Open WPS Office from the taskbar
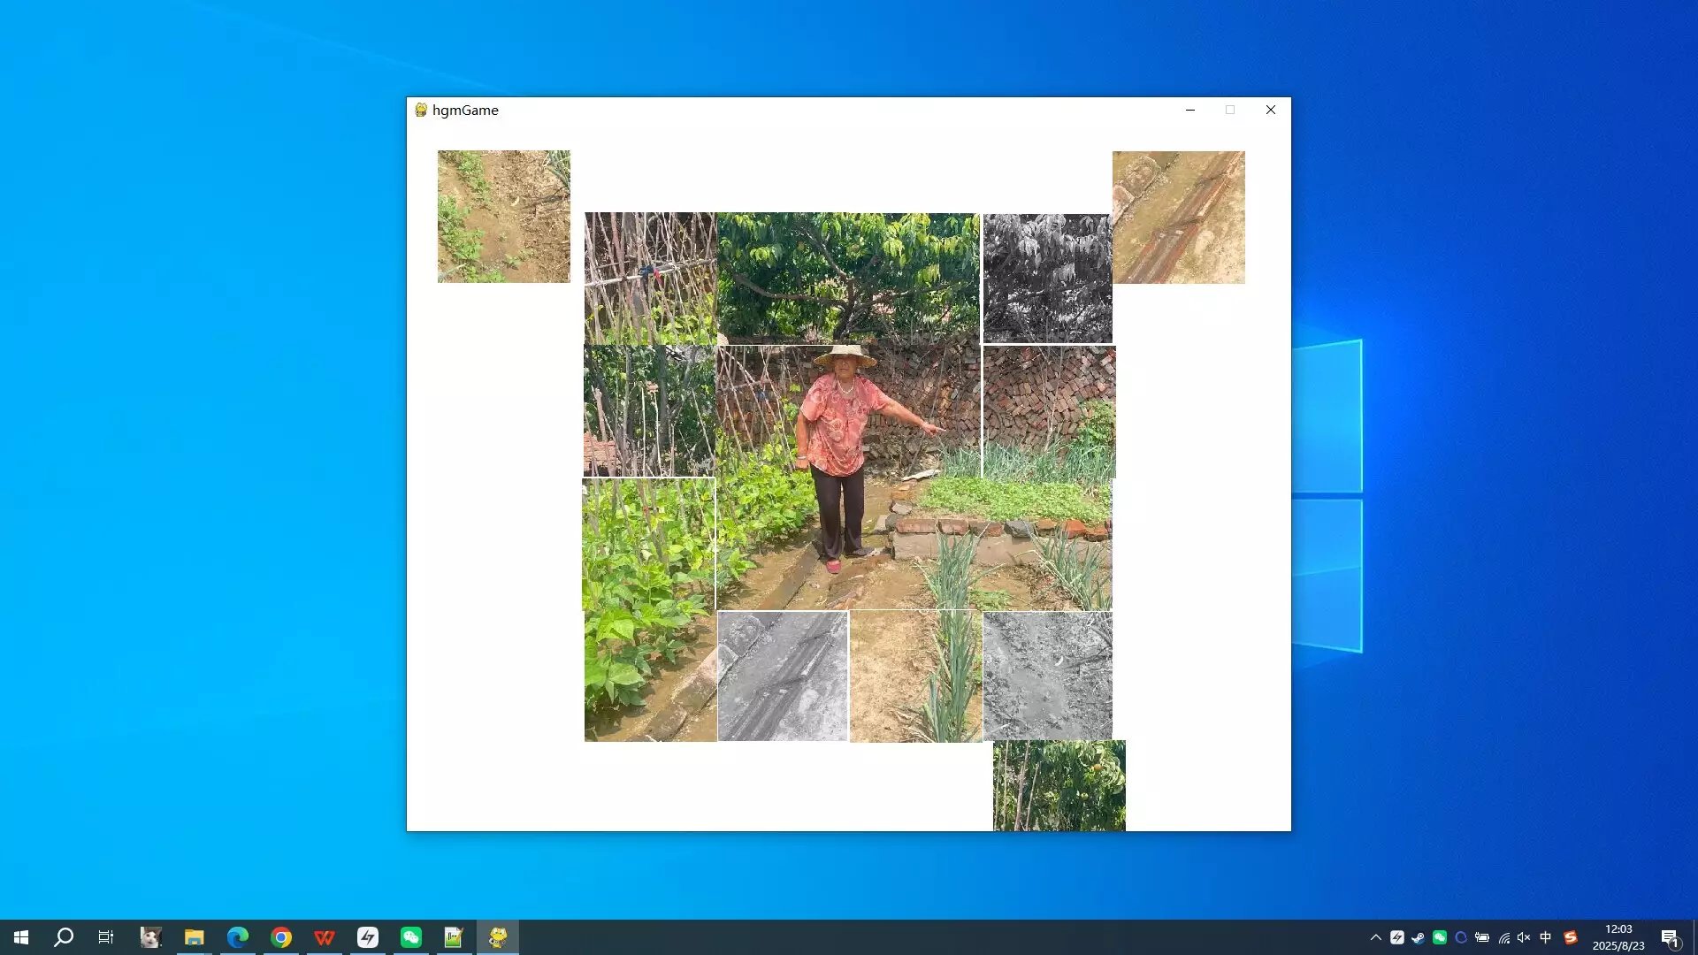The height and width of the screenshot is (955, 1698). point(324,937)
